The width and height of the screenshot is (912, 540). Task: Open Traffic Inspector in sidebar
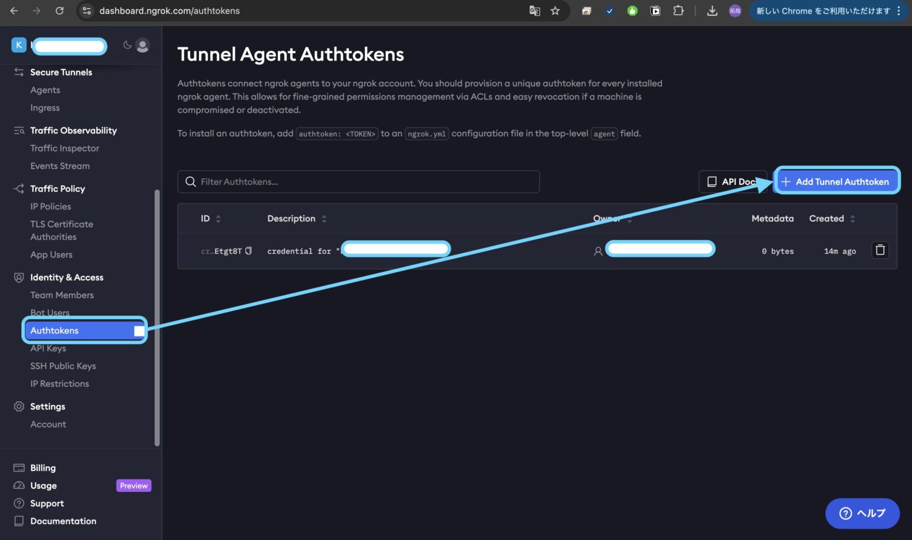(65, 148)
